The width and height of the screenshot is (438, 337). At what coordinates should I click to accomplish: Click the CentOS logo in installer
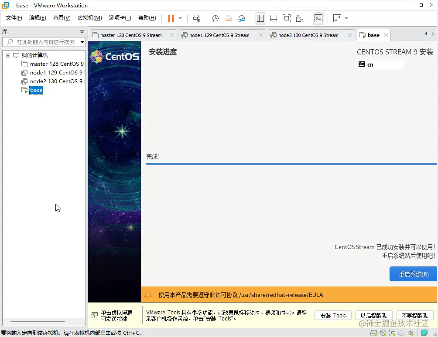click(x=115, y=57)
